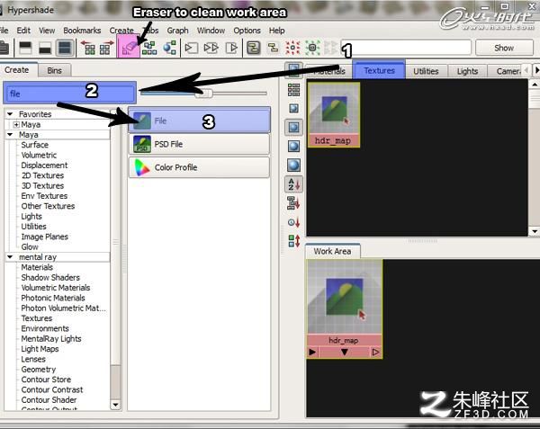Click the Show button
The height and width of the screenshot is (429, 540).
(504, 48)
